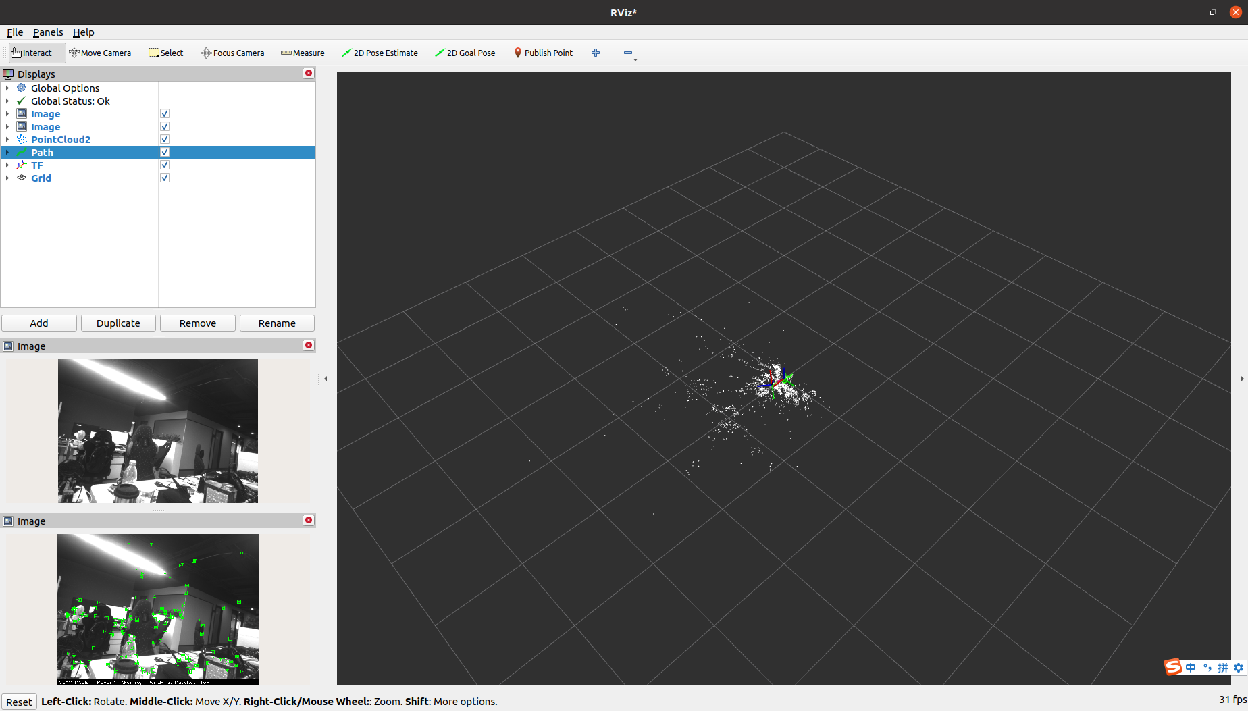This screenshot has height=711, width=1248.
Task: Select the Grid tree row label
Action: [x=41, y=178]
